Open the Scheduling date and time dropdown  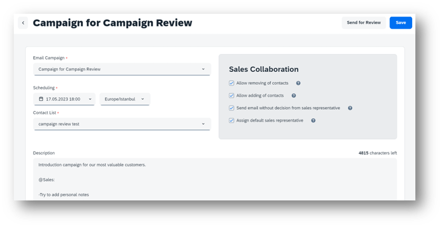click(x=90, y=99)
